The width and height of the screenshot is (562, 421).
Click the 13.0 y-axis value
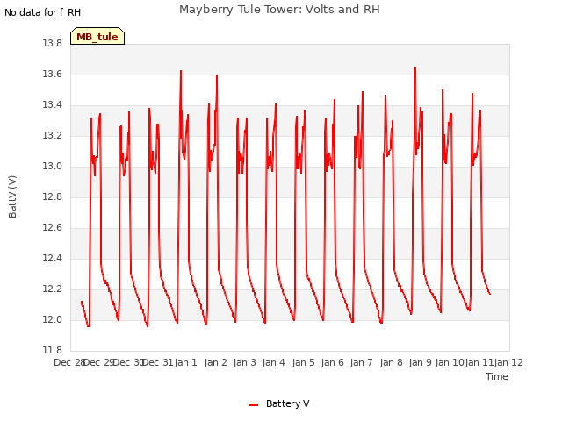tap(53, 167)
